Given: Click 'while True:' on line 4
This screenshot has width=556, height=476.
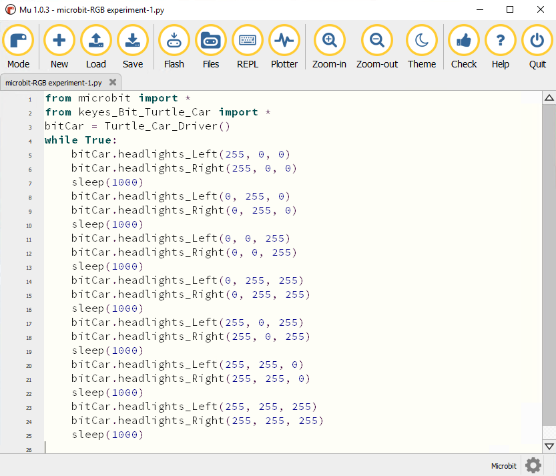Looking at the screenshot, I should tap(81, 140).
